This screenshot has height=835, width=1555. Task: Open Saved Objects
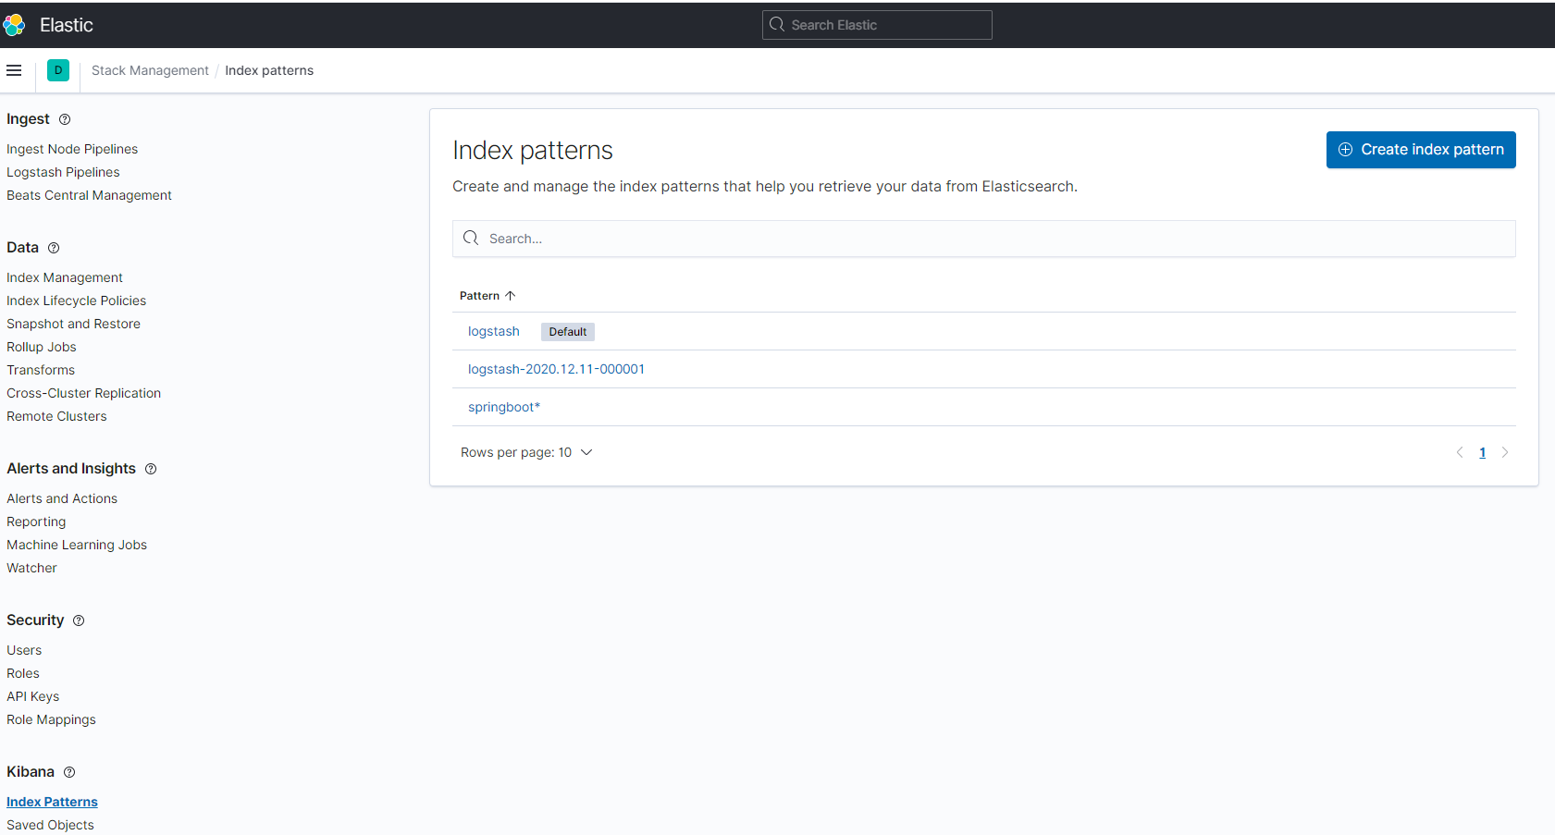pos(50,825)
